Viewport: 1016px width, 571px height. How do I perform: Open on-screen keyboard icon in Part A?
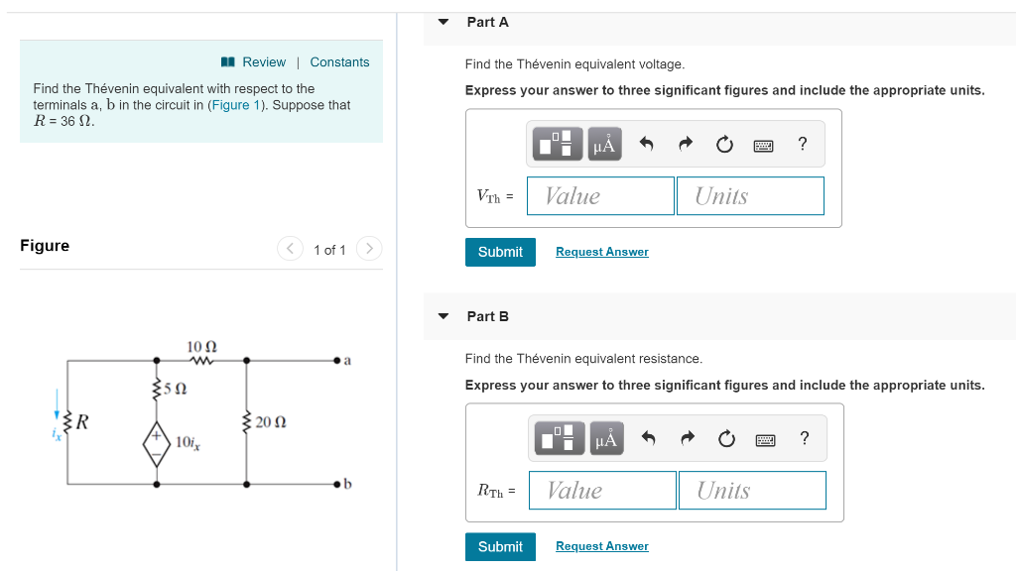[x=764, y=144]
